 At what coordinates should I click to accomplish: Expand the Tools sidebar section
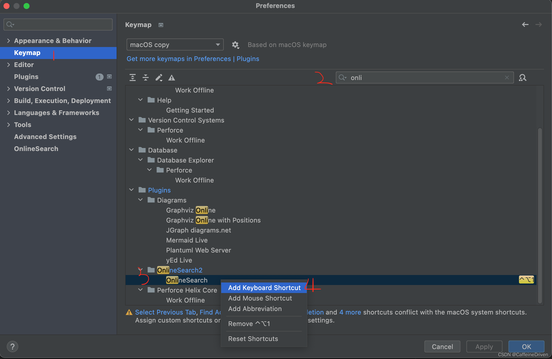(x=9, y=124)
